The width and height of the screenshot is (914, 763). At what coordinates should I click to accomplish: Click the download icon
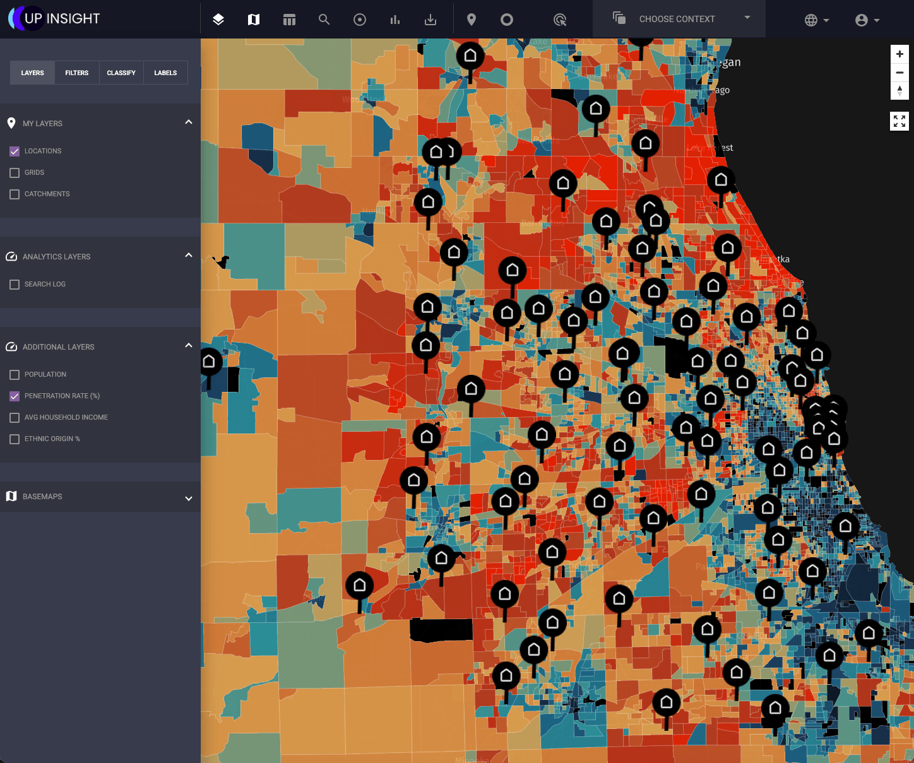point(430,20)
